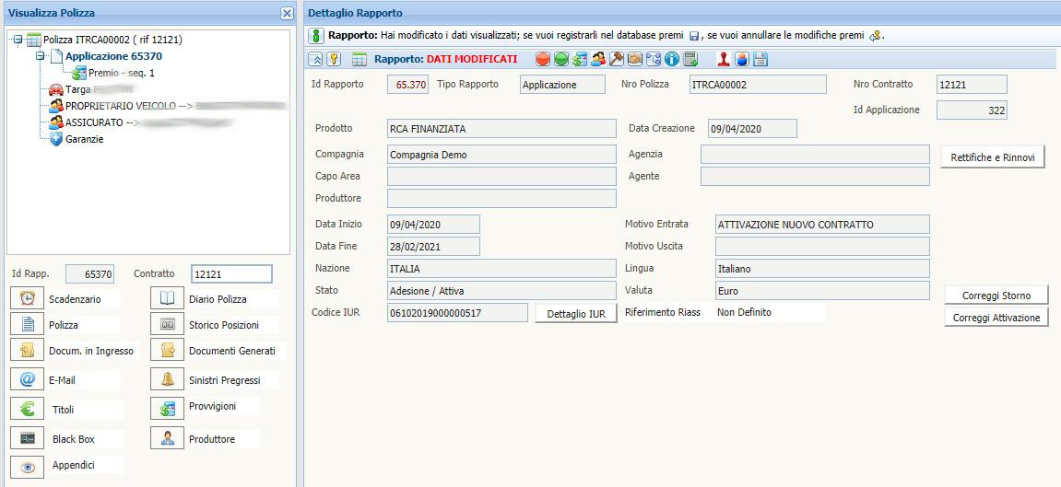Click the table grid icon beside the Rapporto label
The image size is (1061, 487).
[x=360, y=60]
